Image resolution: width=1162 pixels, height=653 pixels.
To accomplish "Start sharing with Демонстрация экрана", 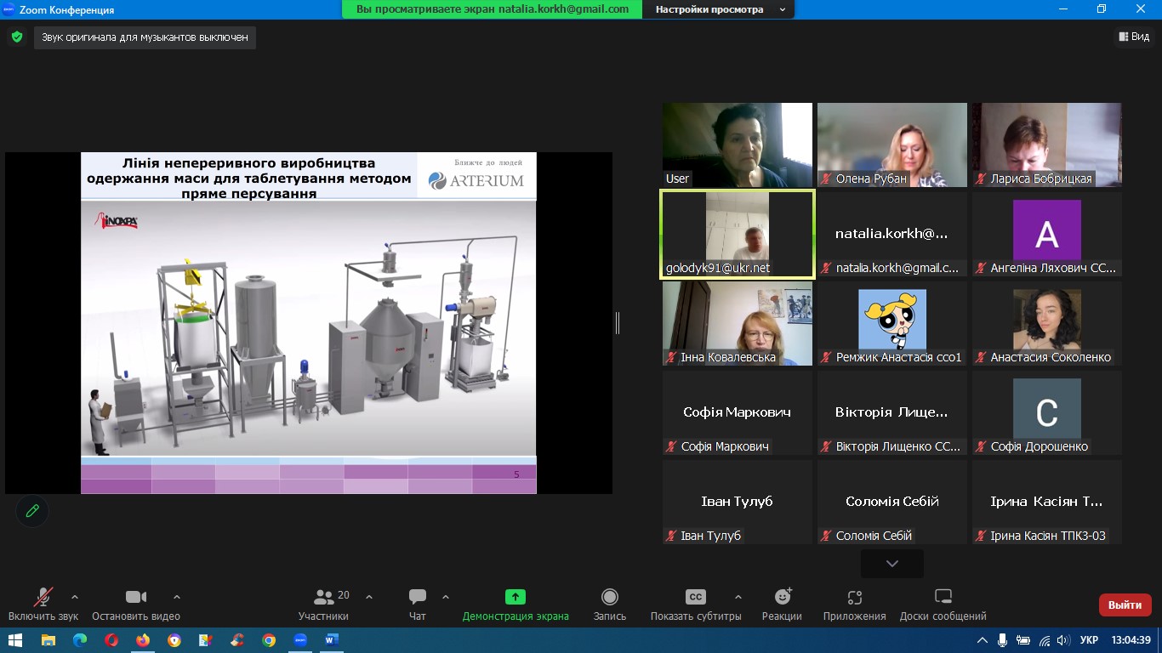I will 515,604.
